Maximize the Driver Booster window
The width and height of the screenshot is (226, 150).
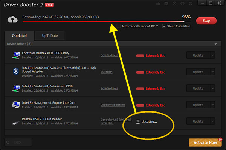click(211, 3)
